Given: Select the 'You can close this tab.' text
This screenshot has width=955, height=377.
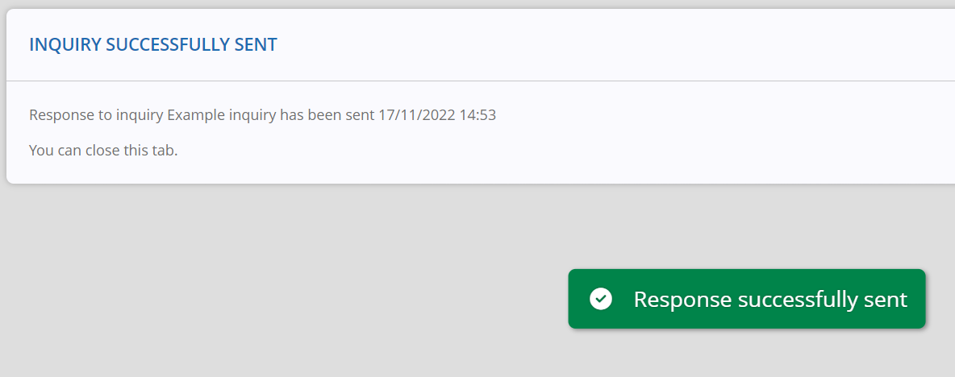Looking at the screenshot, I should (103, 150).
